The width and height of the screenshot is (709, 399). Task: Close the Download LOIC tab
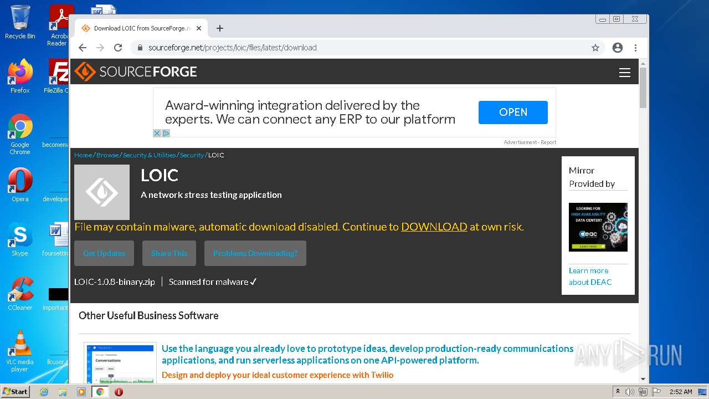click(x=199, y=28)
